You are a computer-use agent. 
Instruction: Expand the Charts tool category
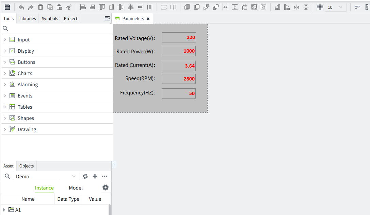(x=5, y=73)
